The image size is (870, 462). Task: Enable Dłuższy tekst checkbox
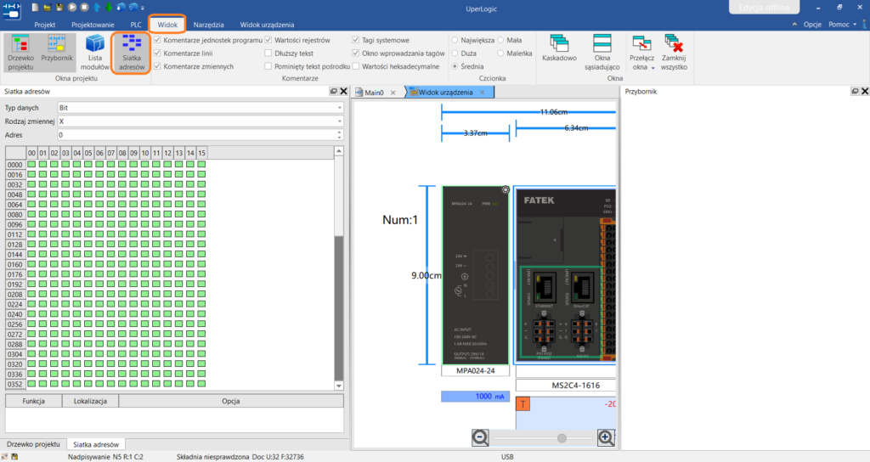coord(268,54)
